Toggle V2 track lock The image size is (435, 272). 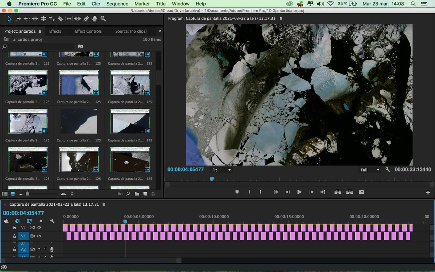14,227
